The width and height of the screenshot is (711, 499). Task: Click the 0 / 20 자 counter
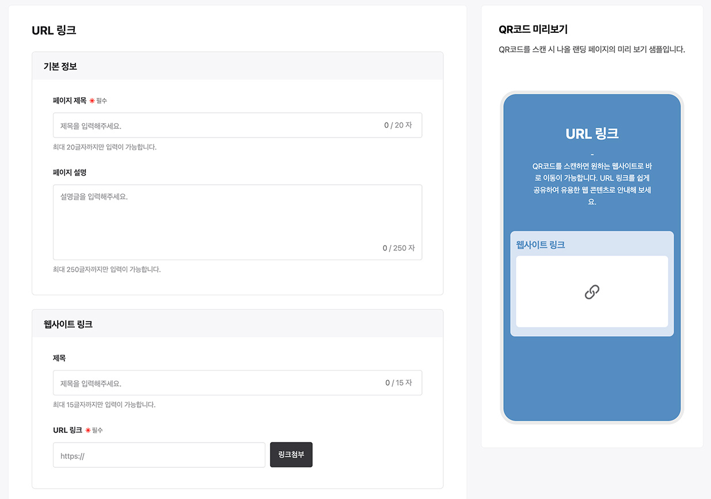coord(398,125)
